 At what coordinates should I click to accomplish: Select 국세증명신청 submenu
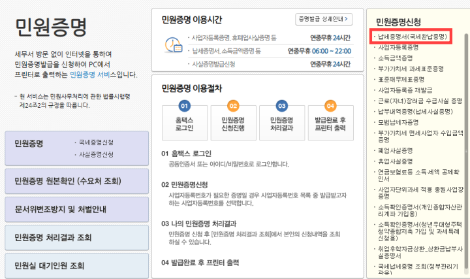(96, 142)
